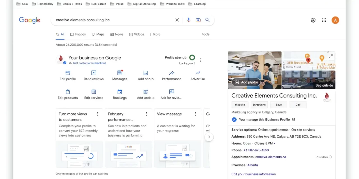Open the Google apps grid

click(324, 20)
